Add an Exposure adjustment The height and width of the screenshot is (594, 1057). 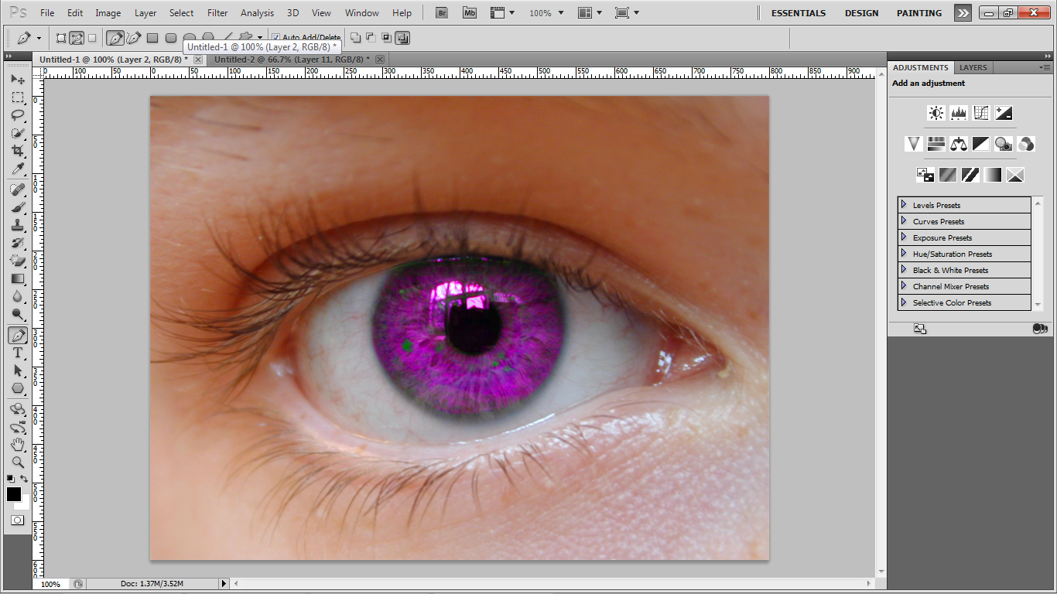(x=1004, y=113)
